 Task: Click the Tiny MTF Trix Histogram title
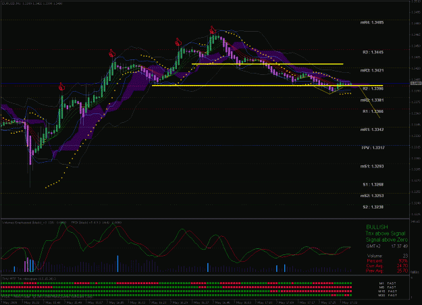(x=29, y=279)
